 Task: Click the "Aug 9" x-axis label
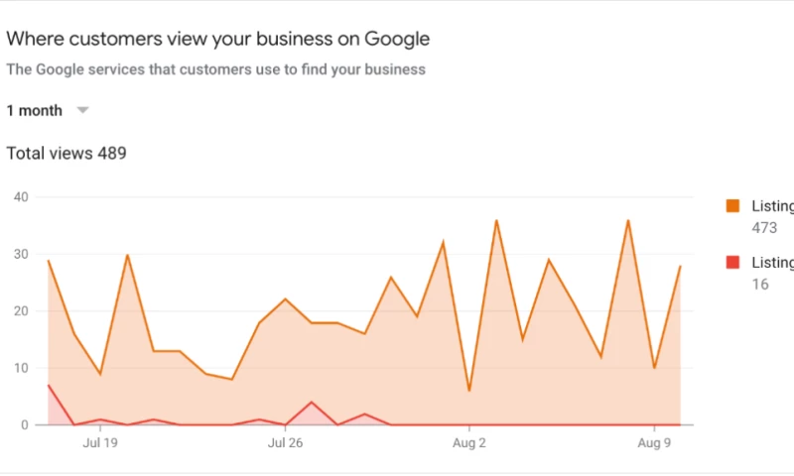point(654,442)
